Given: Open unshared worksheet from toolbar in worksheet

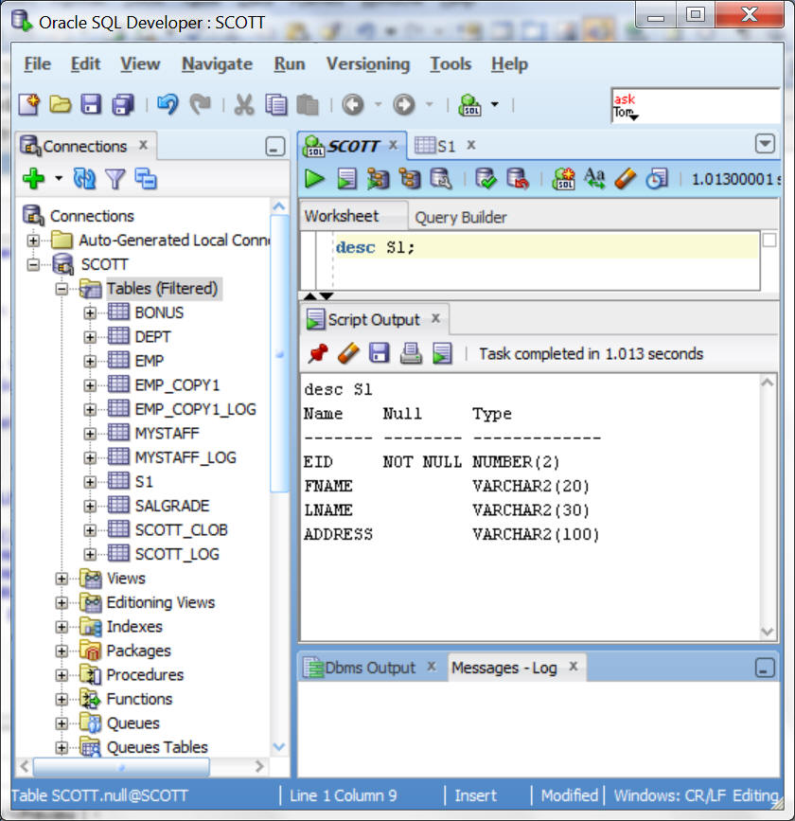Looking at the screenshot, I should tap(564, 179).
